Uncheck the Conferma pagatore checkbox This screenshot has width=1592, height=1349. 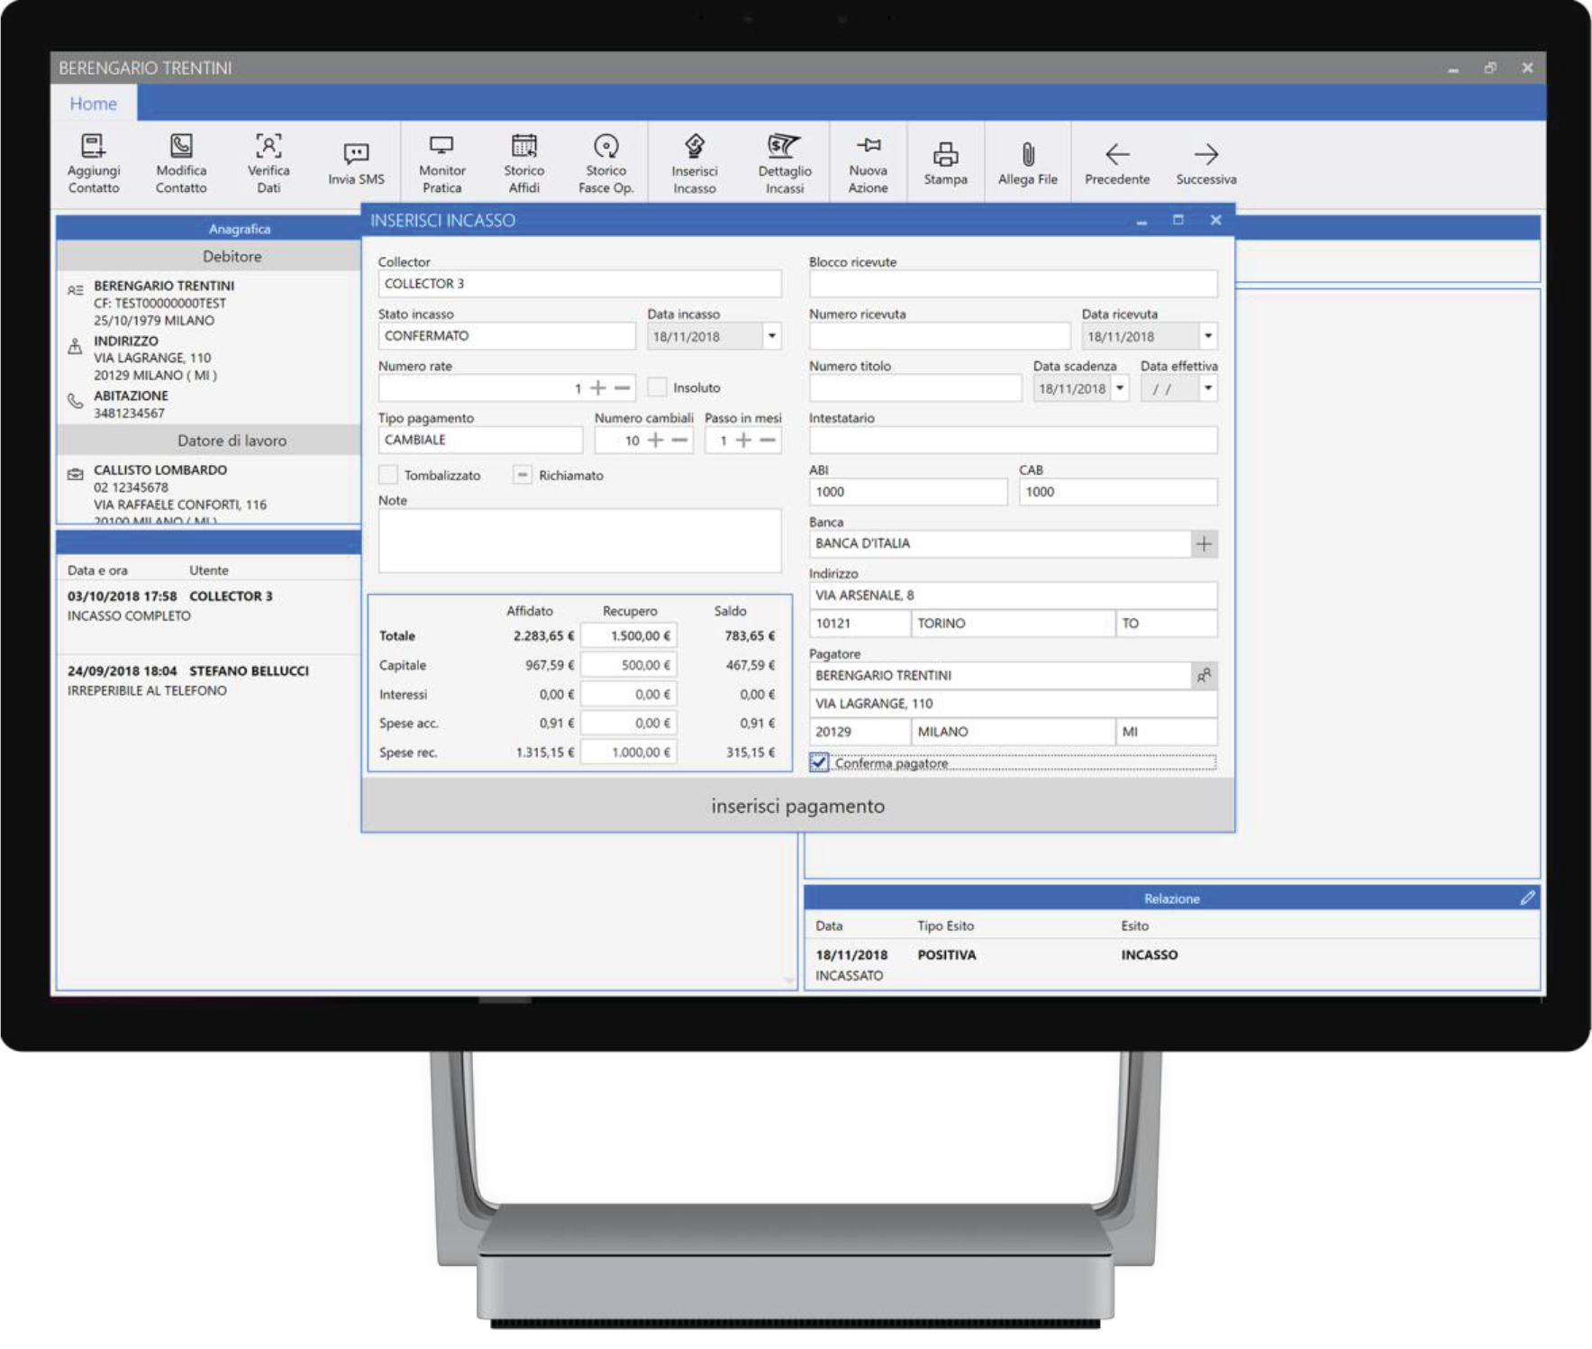(819, 762)
